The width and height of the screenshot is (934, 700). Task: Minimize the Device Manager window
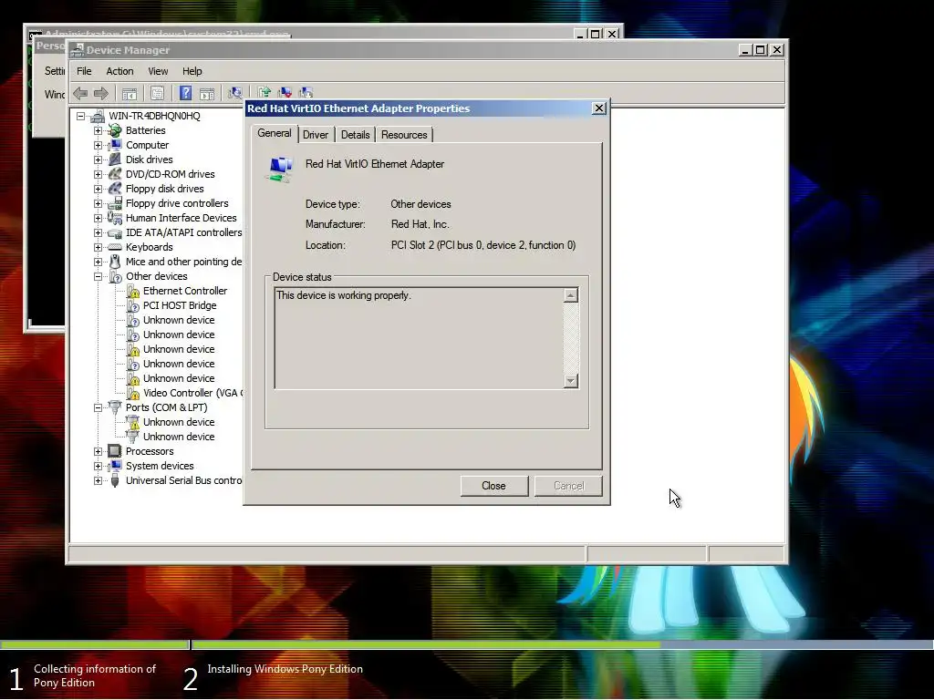[x=745, y=50]
